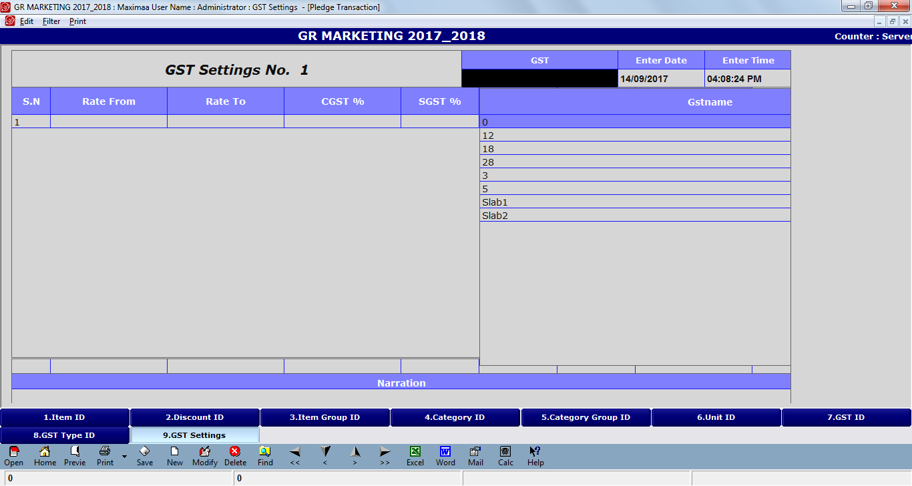Switch to the 2.Discount ID tab
Screen dimensions: 912x486
click(195, 417)
